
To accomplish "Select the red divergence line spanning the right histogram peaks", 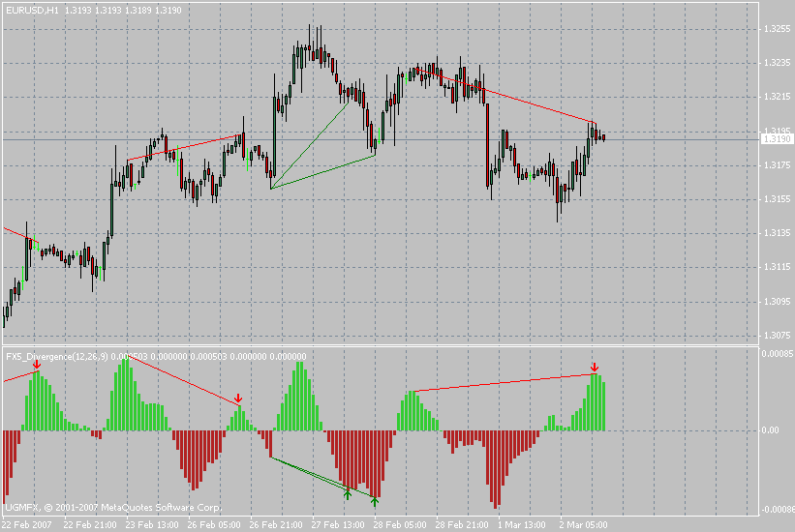I will pyautogui.click(x=502, y=383).
